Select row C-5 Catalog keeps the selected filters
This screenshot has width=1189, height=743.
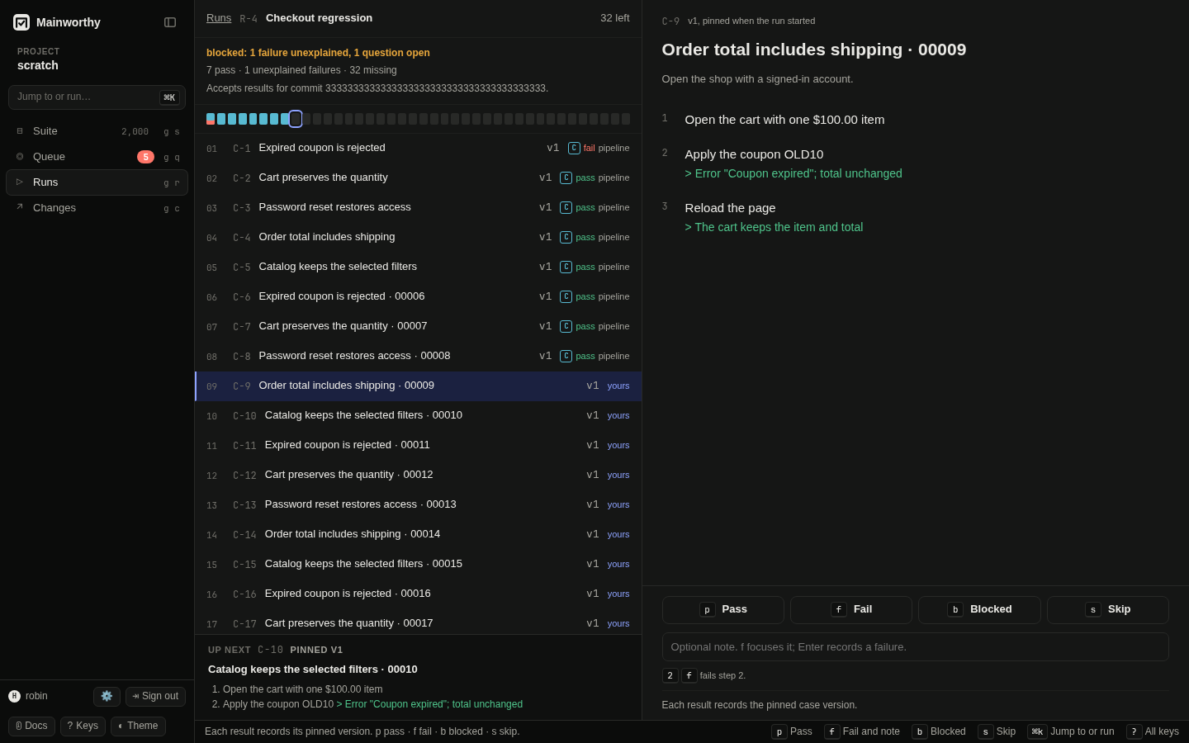point(418,267)
